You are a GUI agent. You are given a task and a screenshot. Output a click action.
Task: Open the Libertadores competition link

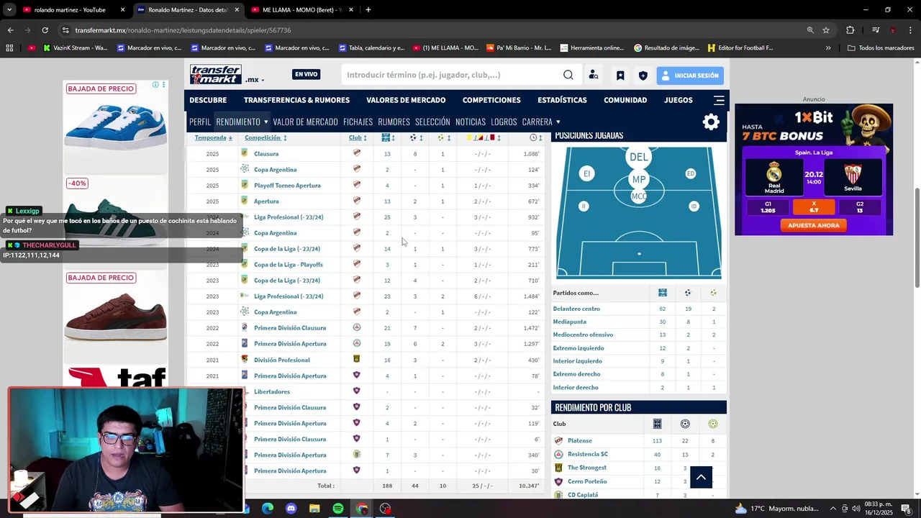pyautogui.click(x=272, y=391)
